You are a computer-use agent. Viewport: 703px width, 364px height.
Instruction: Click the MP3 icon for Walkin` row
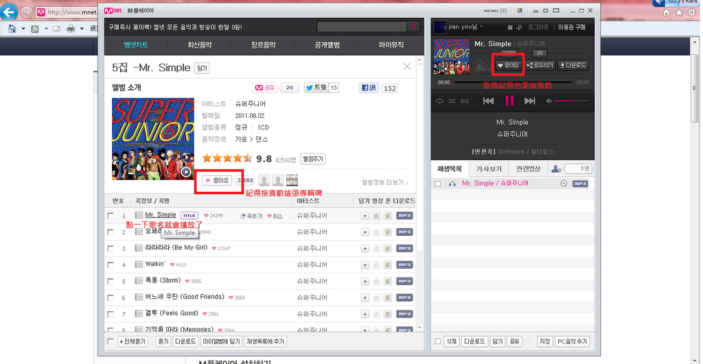(404, 265)
